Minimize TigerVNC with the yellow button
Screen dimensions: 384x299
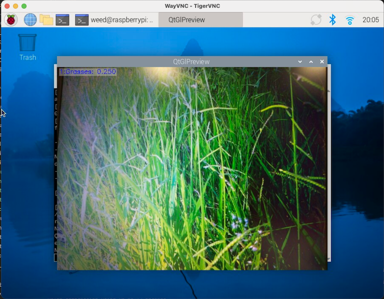coord(15,6)
